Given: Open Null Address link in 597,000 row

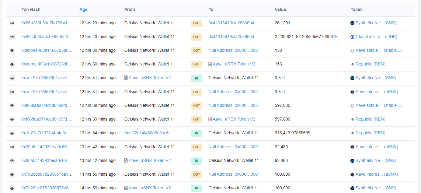Looking at the screenshot, I should point(233,105).
